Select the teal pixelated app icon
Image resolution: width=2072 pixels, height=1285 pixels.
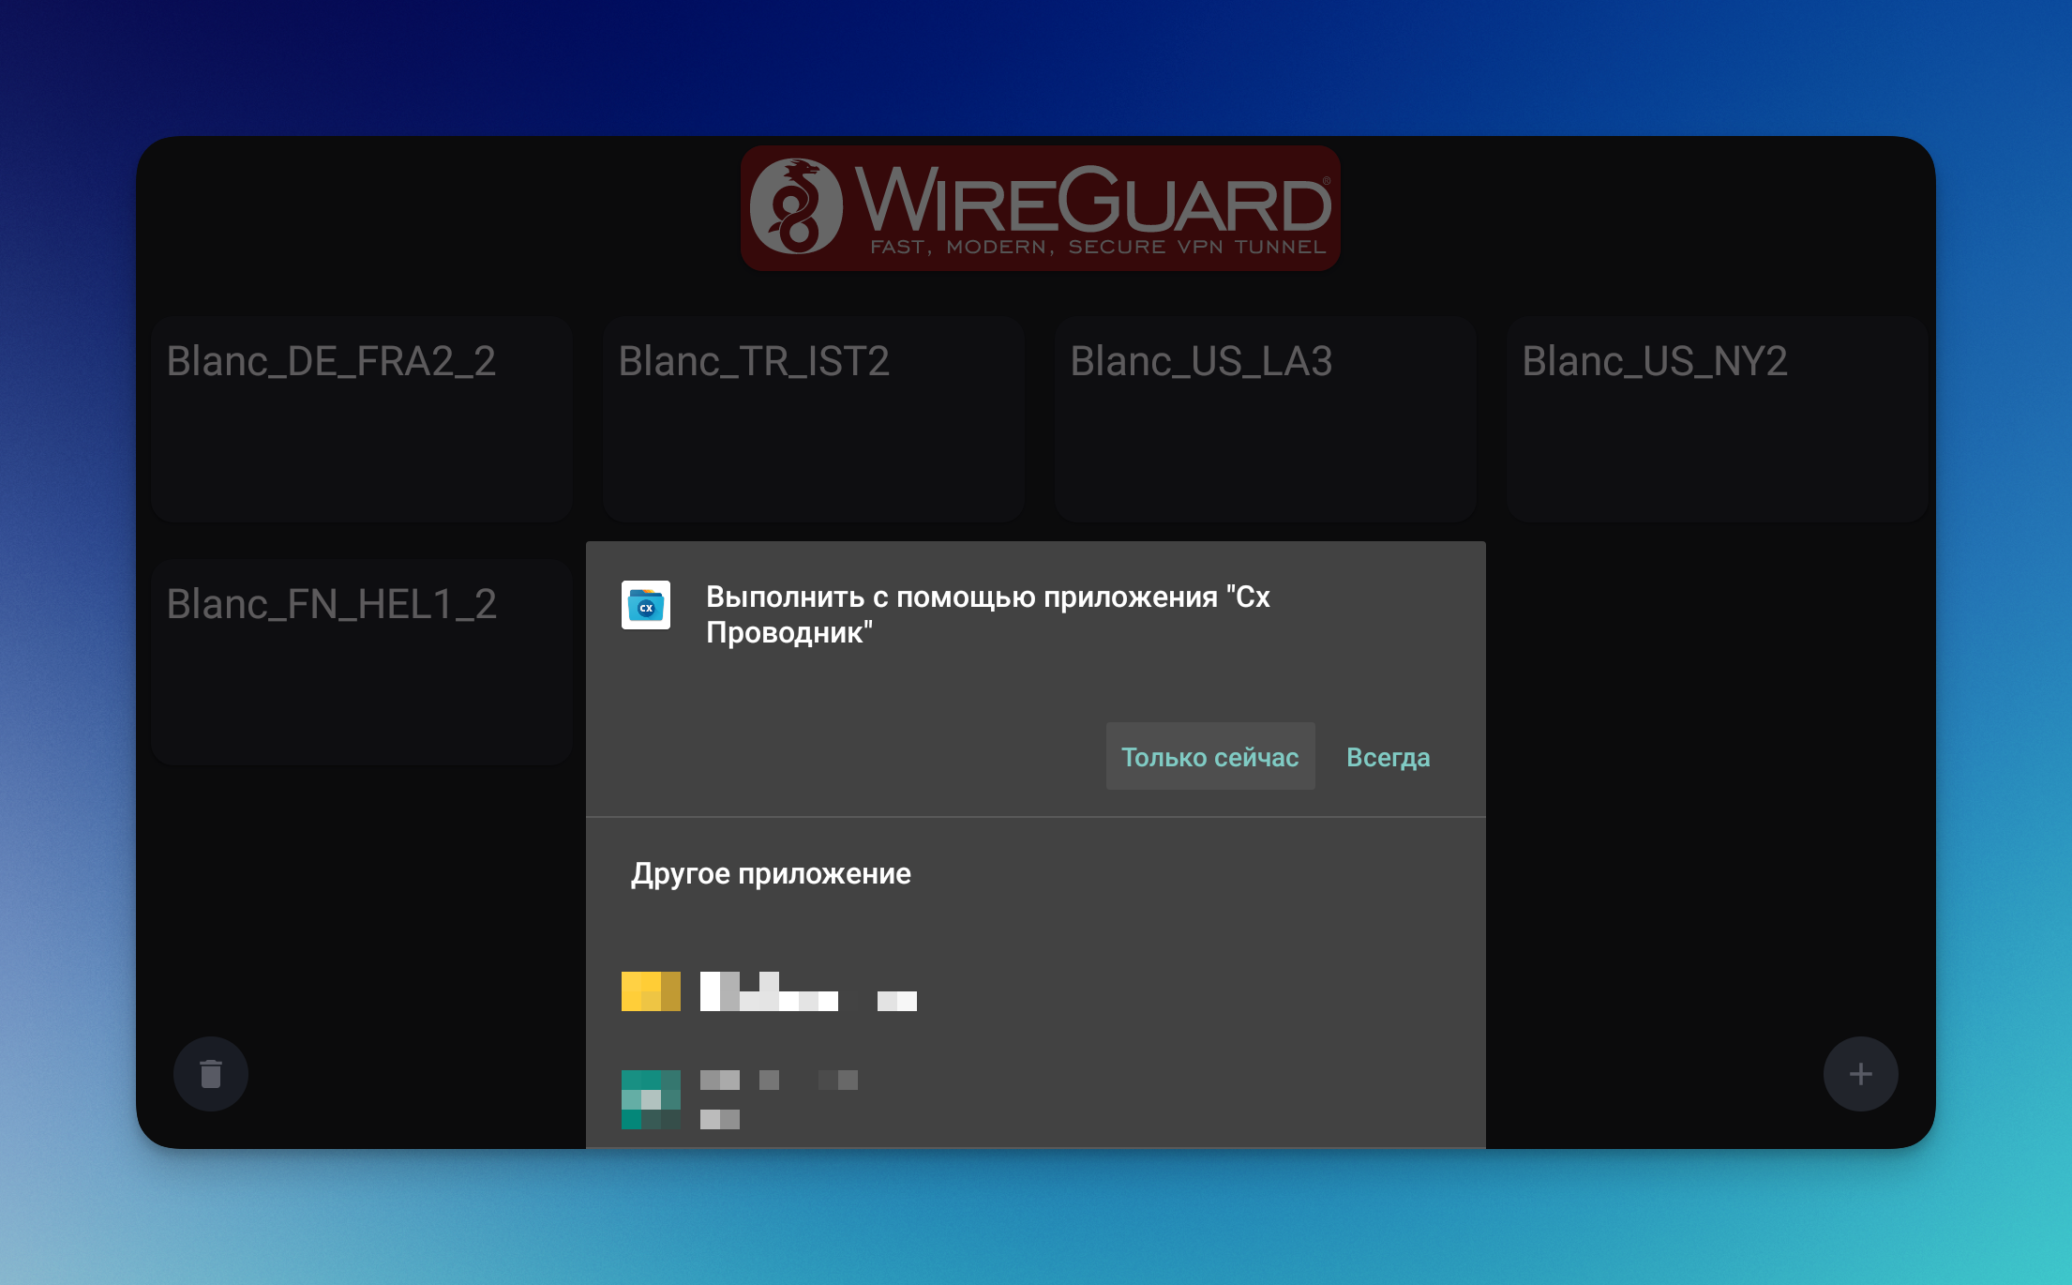(x=651, y=1099)
